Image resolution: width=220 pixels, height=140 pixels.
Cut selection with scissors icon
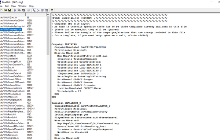pyautogui.click(x=15, y=10)
